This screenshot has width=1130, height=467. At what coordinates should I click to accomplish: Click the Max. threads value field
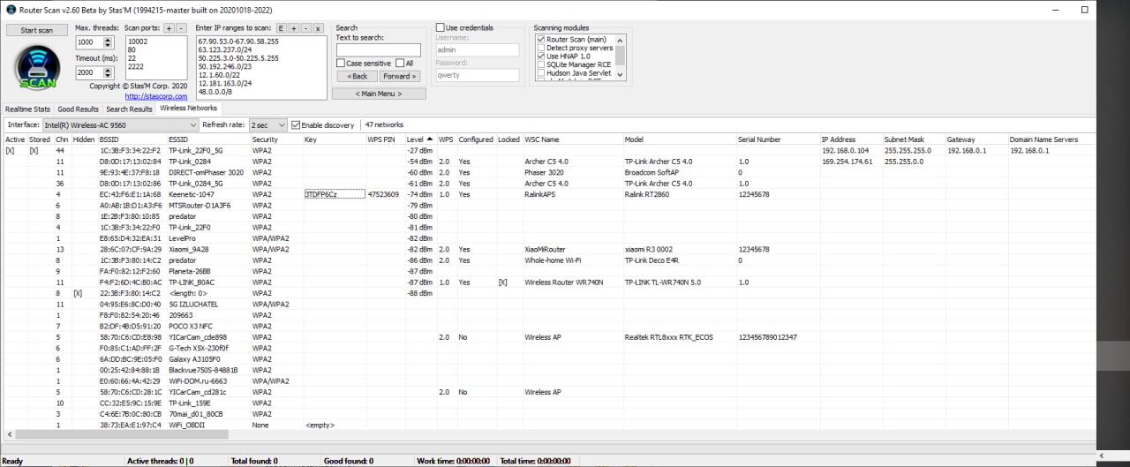(x=90, y=42)
